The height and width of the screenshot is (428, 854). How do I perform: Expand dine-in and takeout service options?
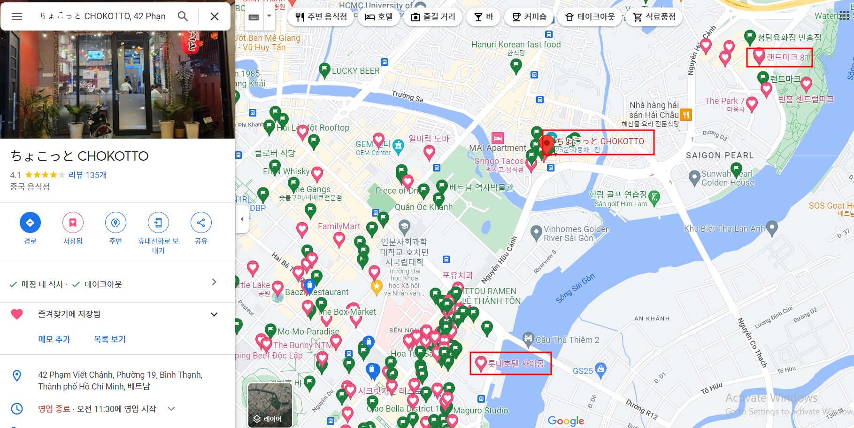coord(214,282)
